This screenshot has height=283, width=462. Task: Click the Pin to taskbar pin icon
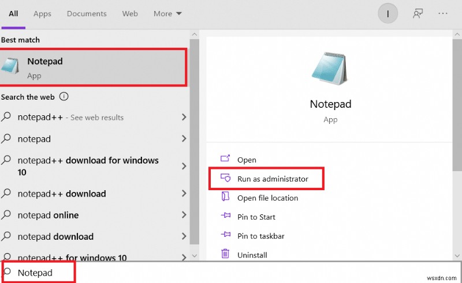(225, 236)
